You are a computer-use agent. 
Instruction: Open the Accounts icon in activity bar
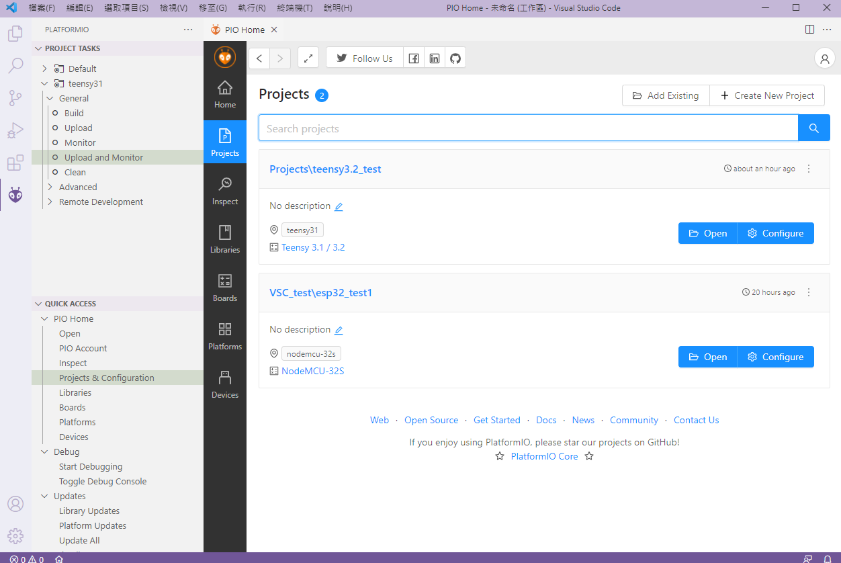15,504
